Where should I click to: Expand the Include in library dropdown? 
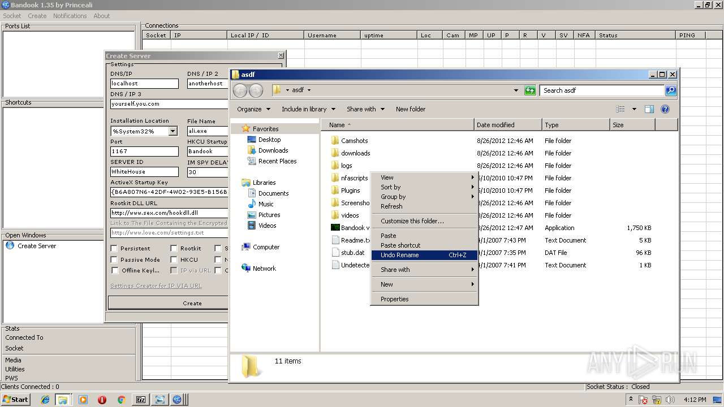click(x=308, y=109)
